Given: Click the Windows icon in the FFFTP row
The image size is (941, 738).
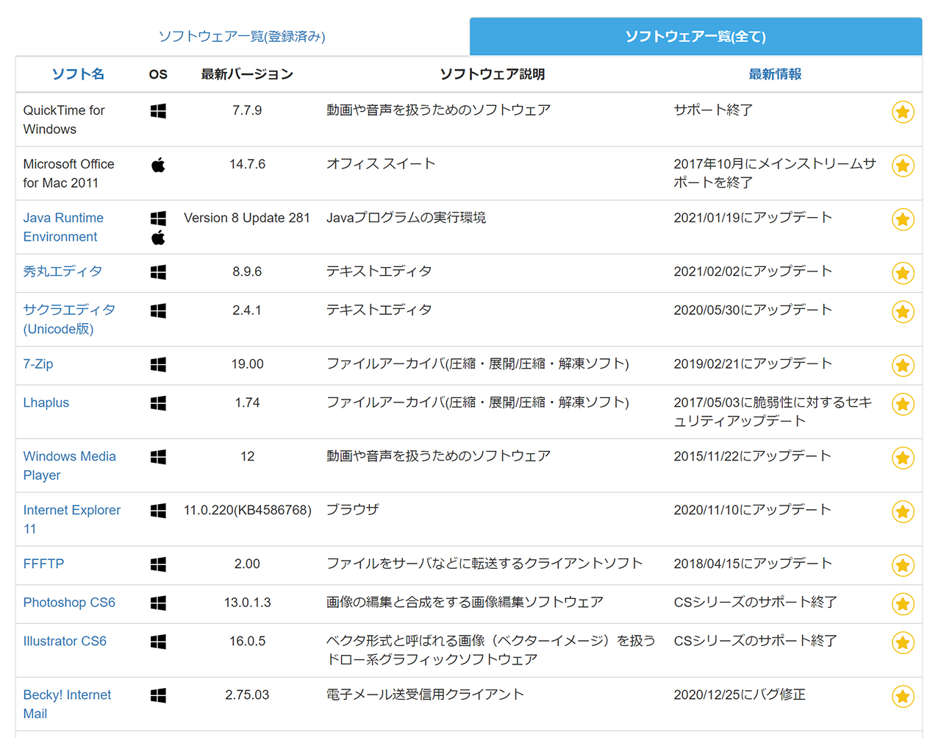Looking at the screenshot, I should coord(158,564).
